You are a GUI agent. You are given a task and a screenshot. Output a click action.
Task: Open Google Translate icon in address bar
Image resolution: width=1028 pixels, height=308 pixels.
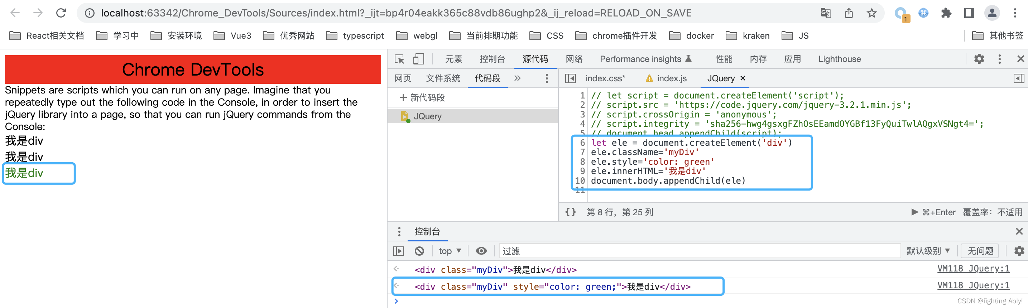click(x=826, y=13)
